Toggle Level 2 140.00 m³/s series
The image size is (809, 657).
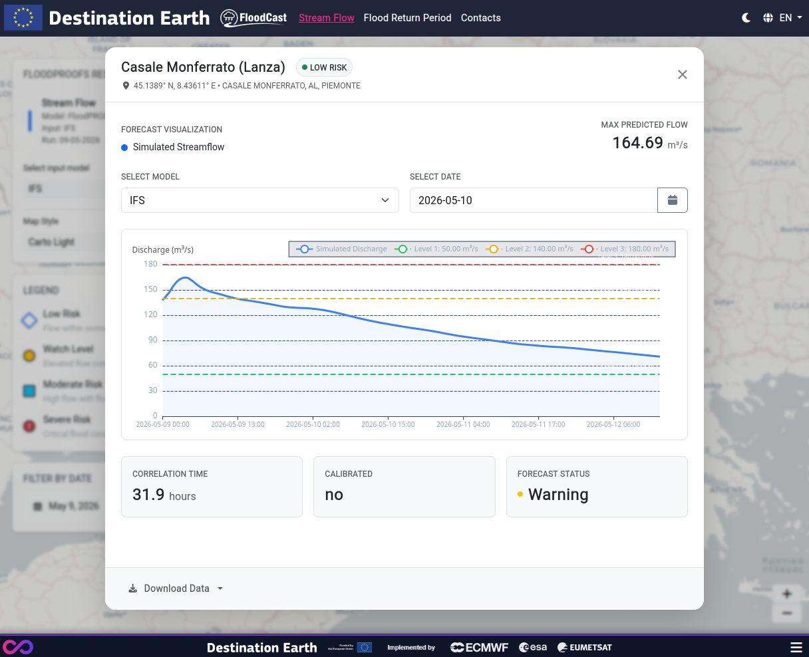click(530, 249)
